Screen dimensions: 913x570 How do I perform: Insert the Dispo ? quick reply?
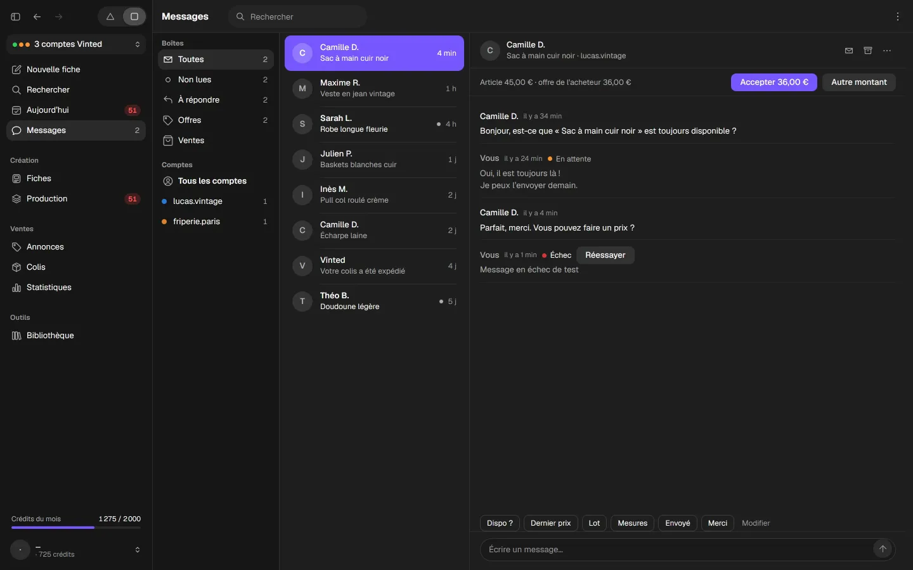pyautogui.click(x=500, y=523)
